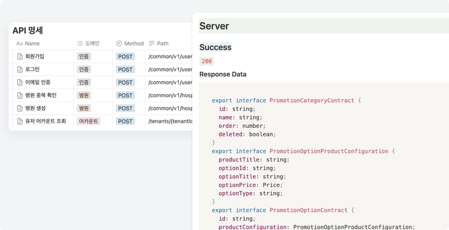Image resolution: width=449 pixels, height=230 pixels.
Task: Click the 병원 tag in the 병원 중복 확인 row
Action: [84, 95]
